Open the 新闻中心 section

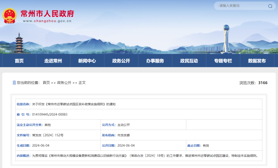point(87,60)
